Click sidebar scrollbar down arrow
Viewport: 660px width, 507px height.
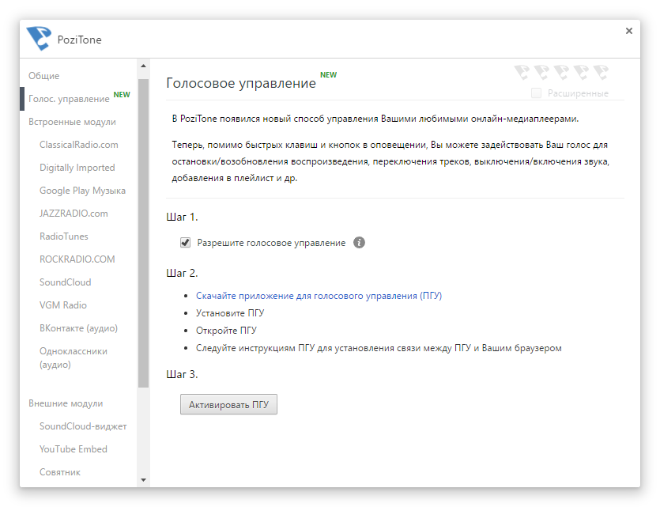tap(144, 480)
